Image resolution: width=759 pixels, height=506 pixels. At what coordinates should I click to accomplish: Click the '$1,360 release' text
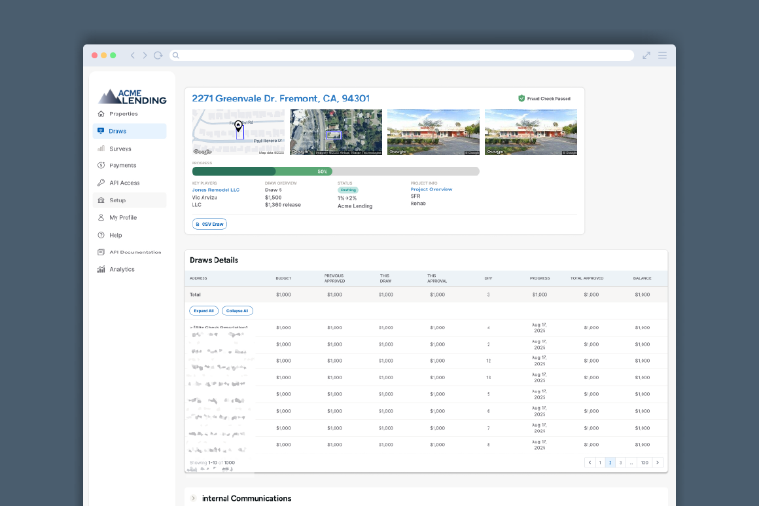point(283,205)
